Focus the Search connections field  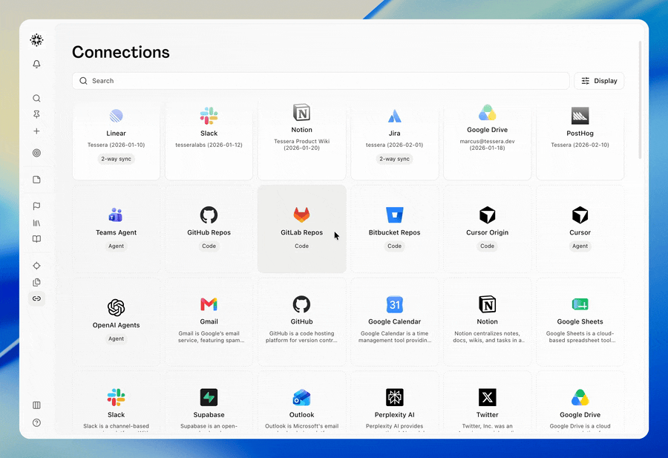(x=321, y=81)
